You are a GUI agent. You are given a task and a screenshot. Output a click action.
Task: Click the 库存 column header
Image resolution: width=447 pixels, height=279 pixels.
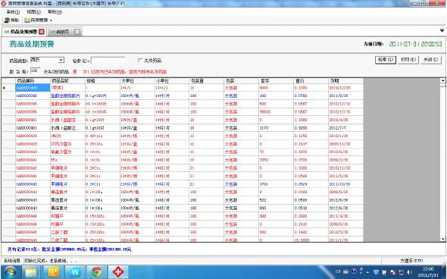point(277,80)
